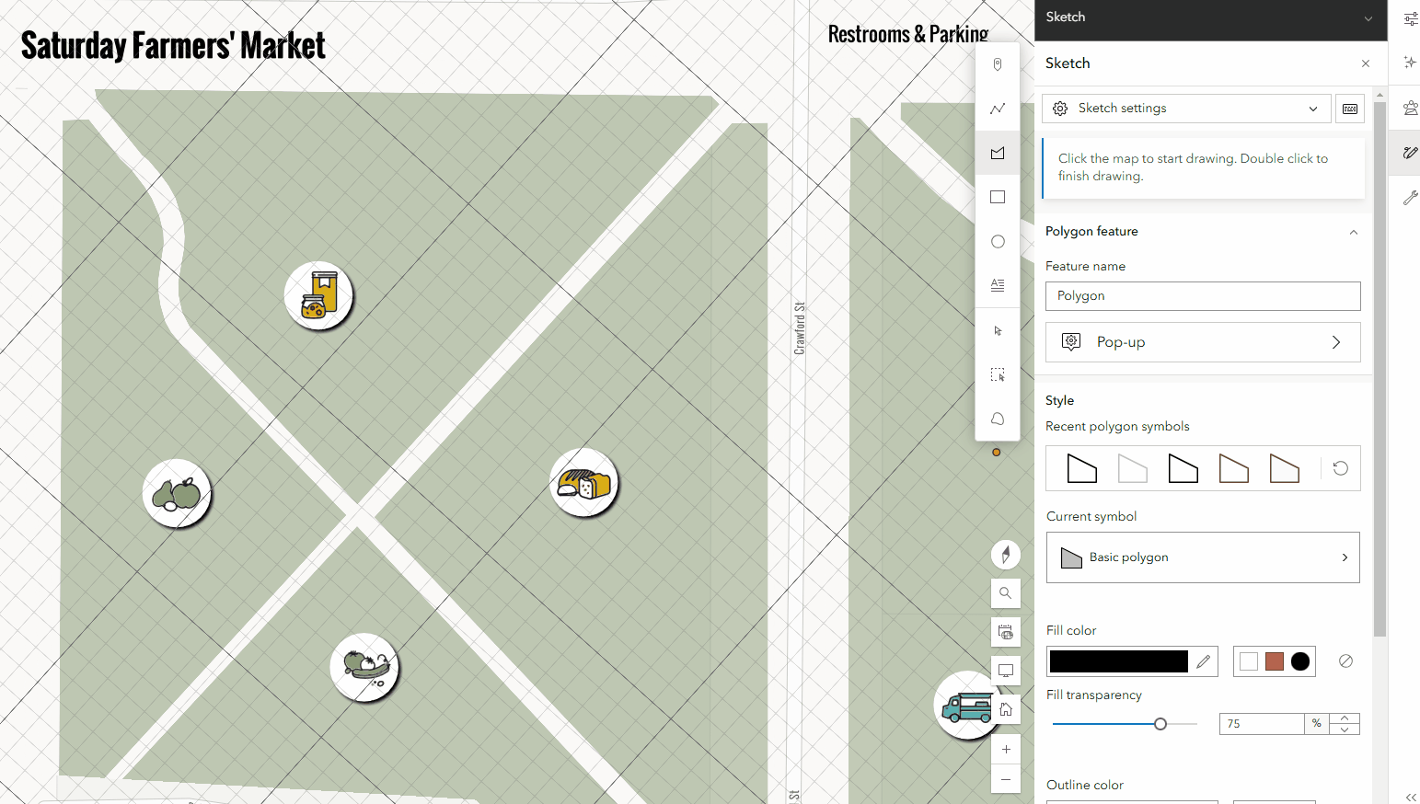This screenshot has width=1420, height=804.
Task: Click the Restrooms & Parking label
Action: [907, 34]
